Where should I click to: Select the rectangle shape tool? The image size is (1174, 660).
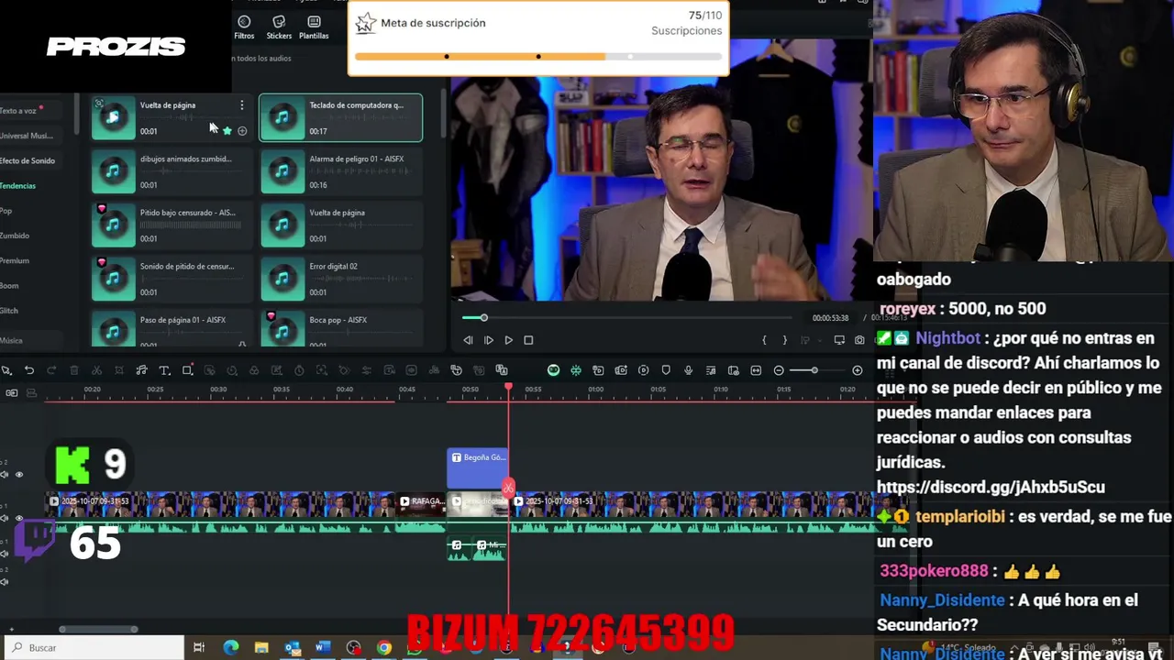pos(187,370)
